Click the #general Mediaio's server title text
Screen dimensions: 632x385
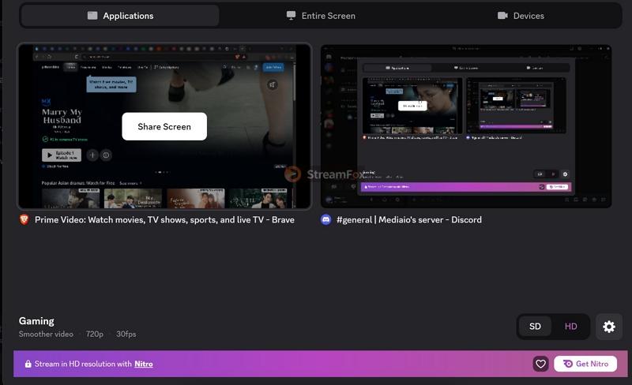(409, 220)
